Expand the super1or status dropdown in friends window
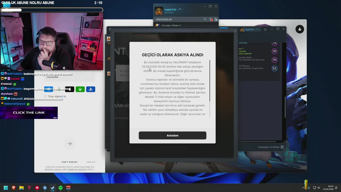This screenshot has width=341, height=192. (x=183, y=9)
